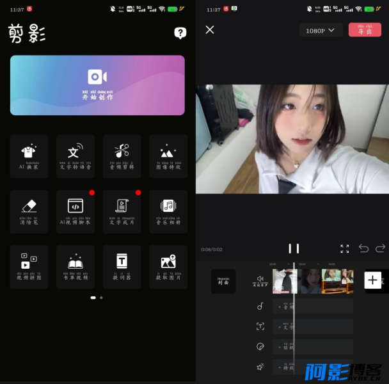
Task: Click the undo arrow
Action: click(363, 248)
